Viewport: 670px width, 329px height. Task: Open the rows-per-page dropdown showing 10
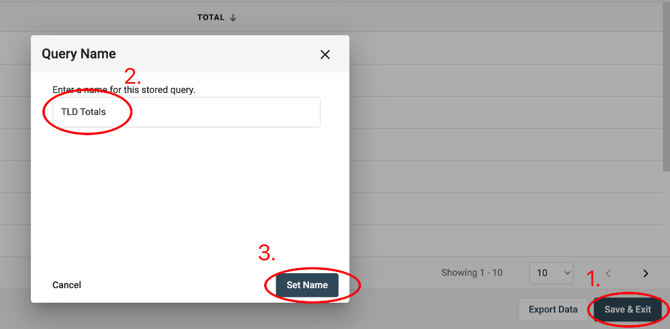click(x=551, y=273)
